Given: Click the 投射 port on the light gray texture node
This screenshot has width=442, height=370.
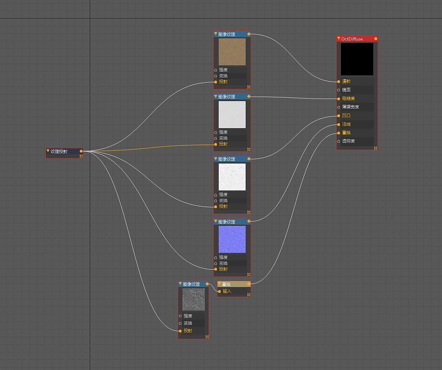Looking at the screenshot, I should pyautogui.click(x=216, y=144).
